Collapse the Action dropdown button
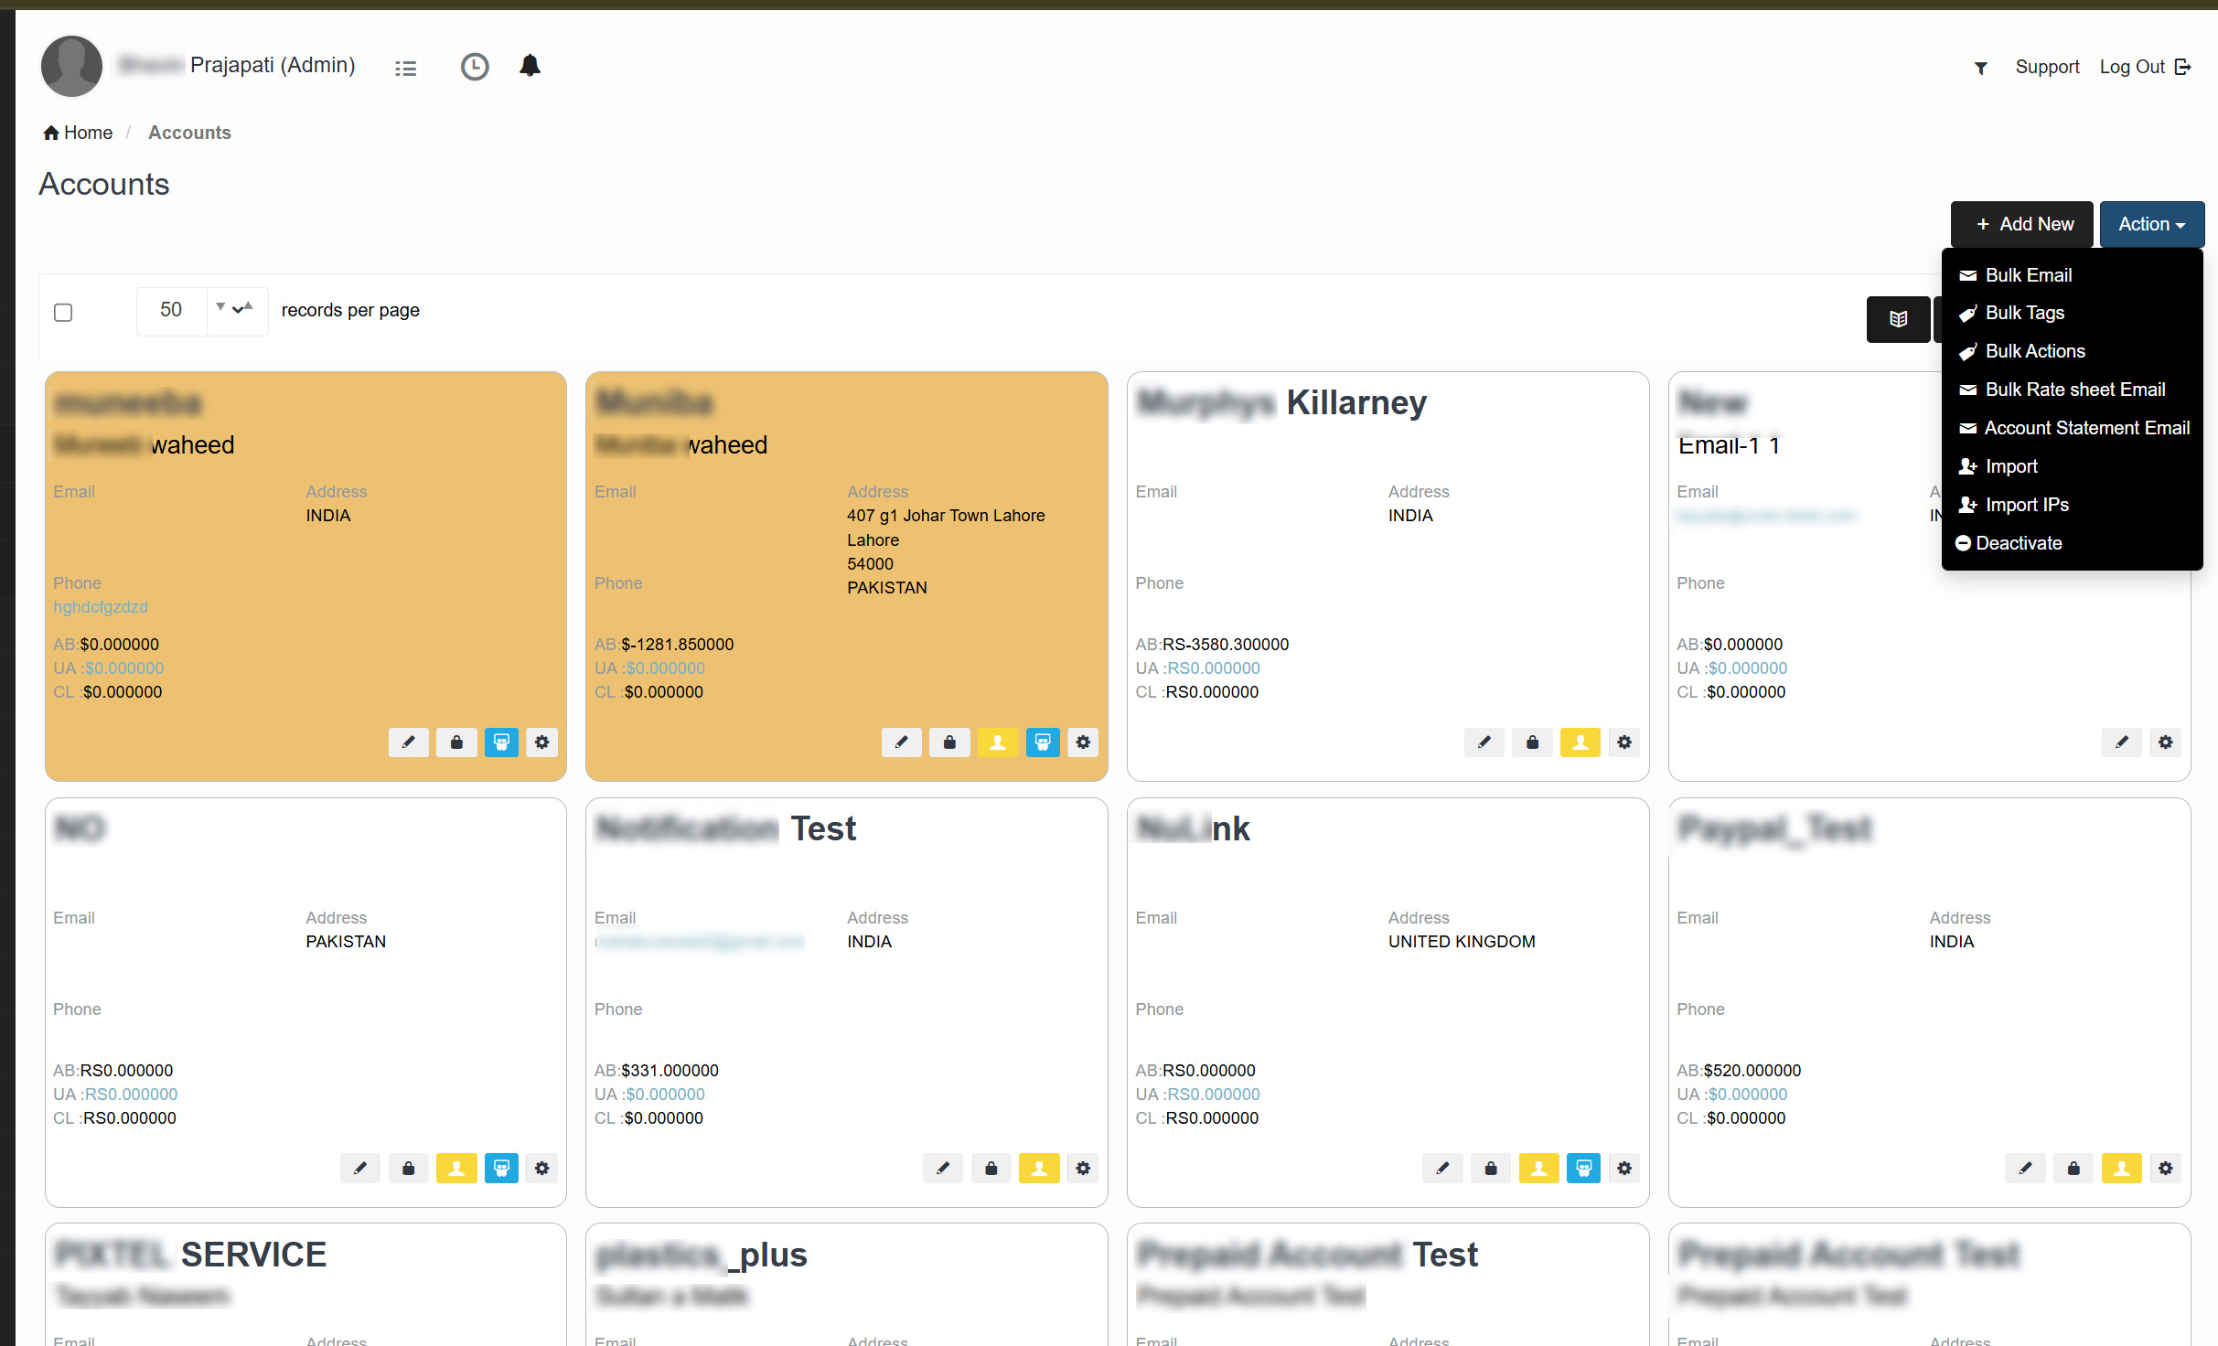Screen dimensions: 2218x1346 coord(2150,224)
